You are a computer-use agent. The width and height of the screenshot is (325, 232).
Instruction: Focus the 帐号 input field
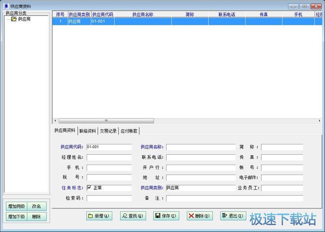(282, 167)
